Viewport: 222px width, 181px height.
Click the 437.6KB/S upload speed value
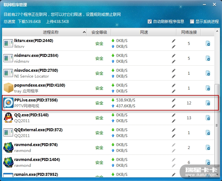coord(126,106)
